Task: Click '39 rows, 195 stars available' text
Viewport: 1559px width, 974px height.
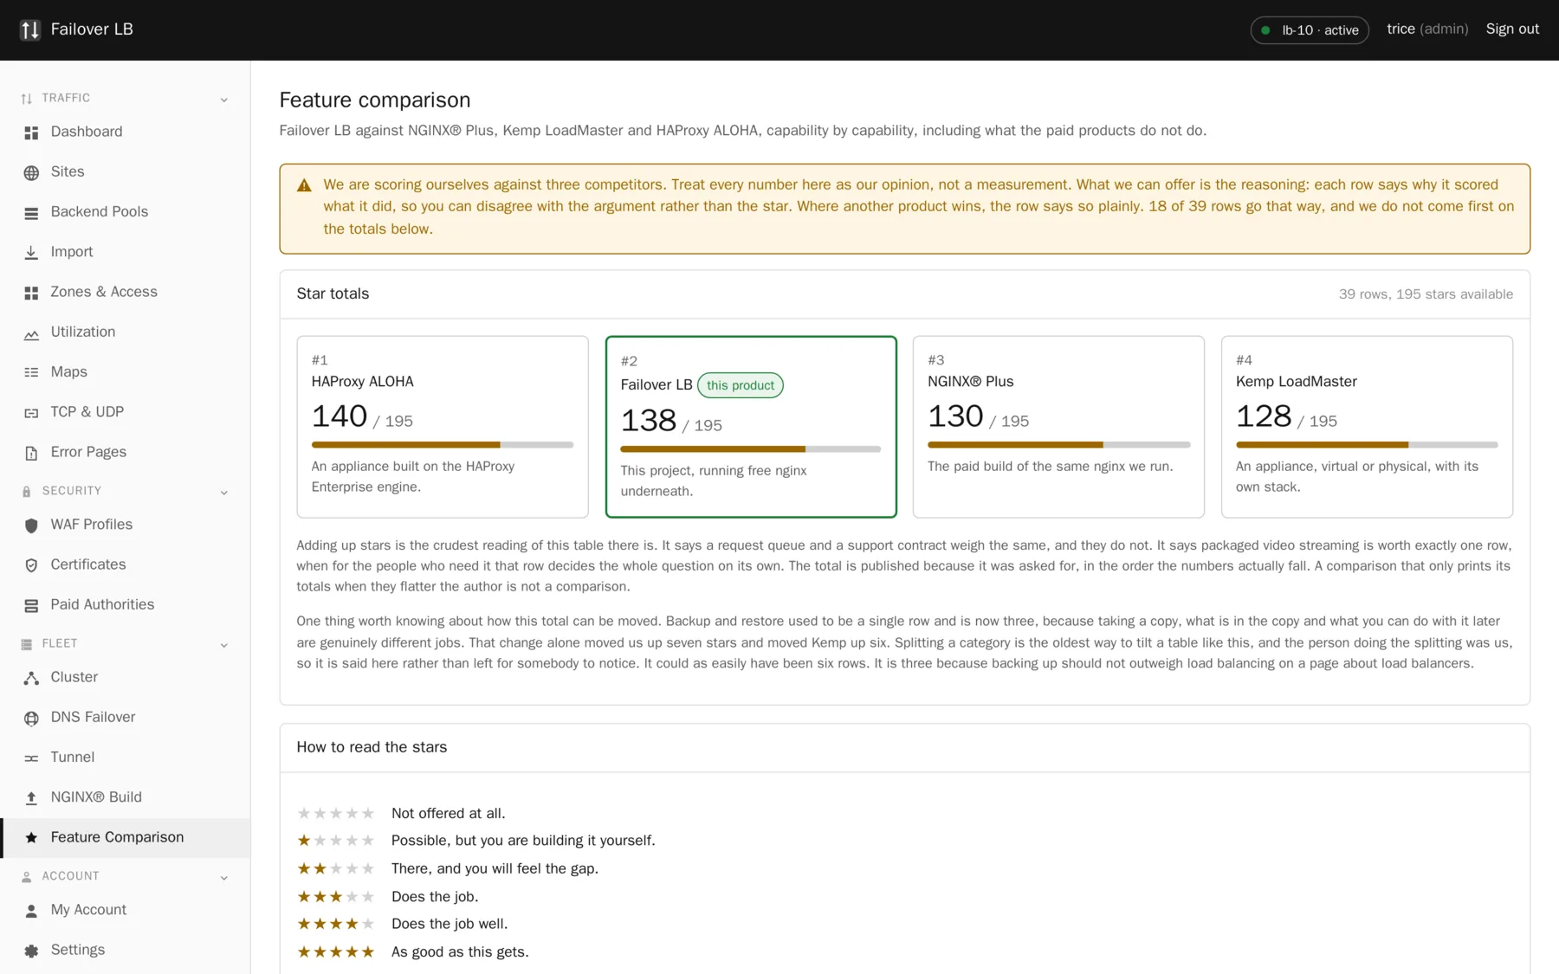Action: click(x=1426, y=294)
